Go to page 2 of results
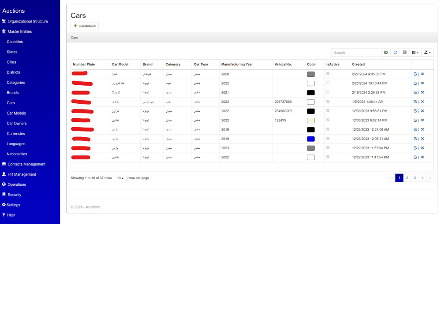 pos(407,178)
